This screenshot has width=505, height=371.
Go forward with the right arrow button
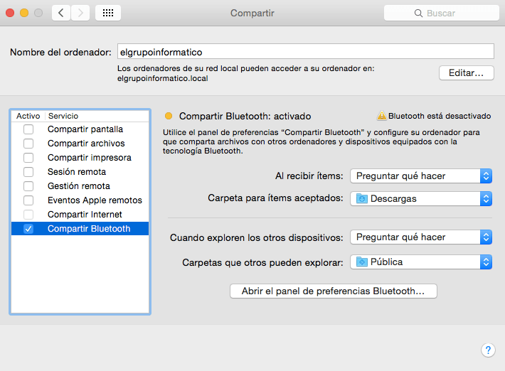[80, 13]
